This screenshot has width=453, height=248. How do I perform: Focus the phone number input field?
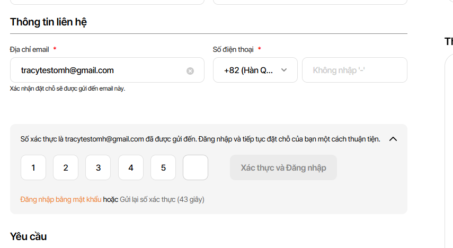(x=354, y=70)
